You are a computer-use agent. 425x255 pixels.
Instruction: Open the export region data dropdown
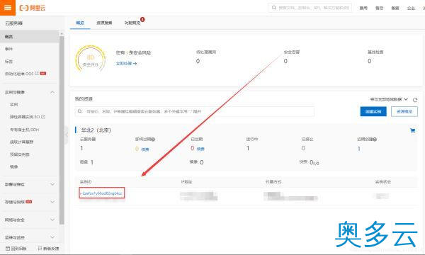(x=389, y=99)
